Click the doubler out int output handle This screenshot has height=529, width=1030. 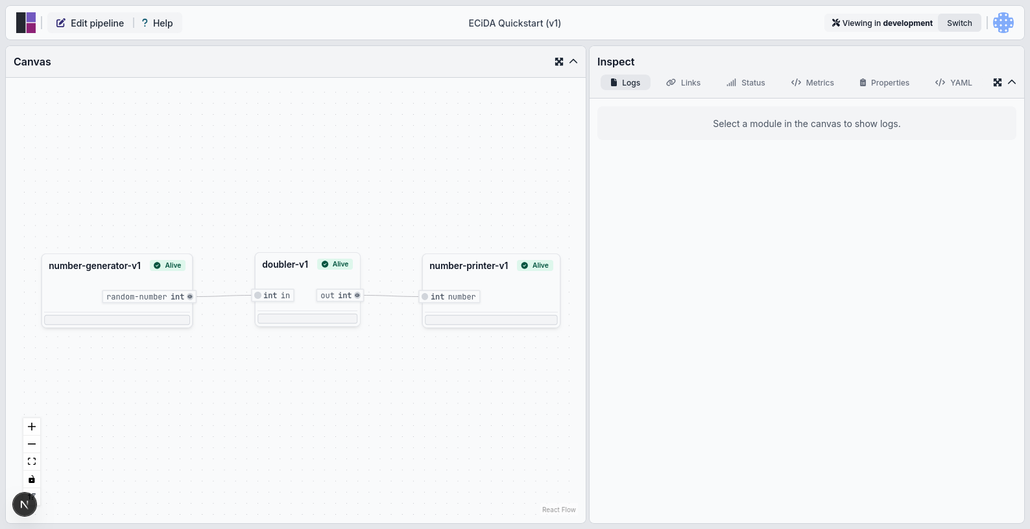(357, 296)
